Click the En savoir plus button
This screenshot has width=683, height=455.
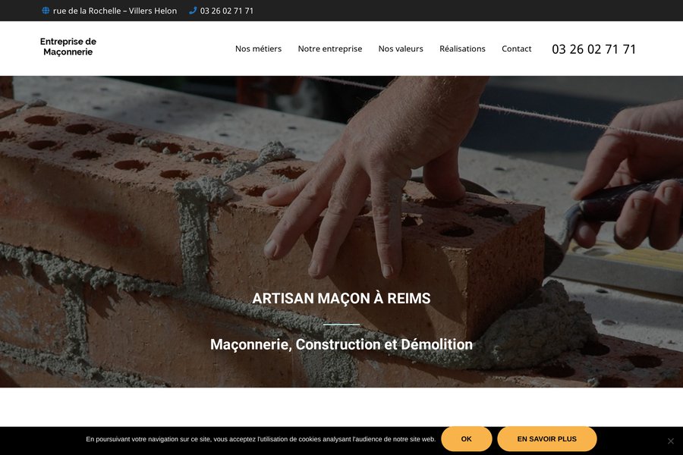click(x=546, y=439)
